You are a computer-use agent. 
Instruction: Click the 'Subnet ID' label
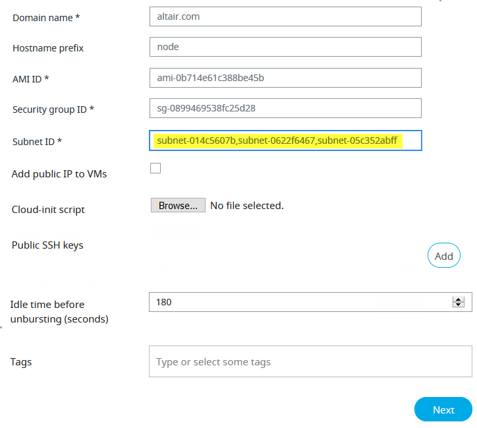tap(37, 141)
